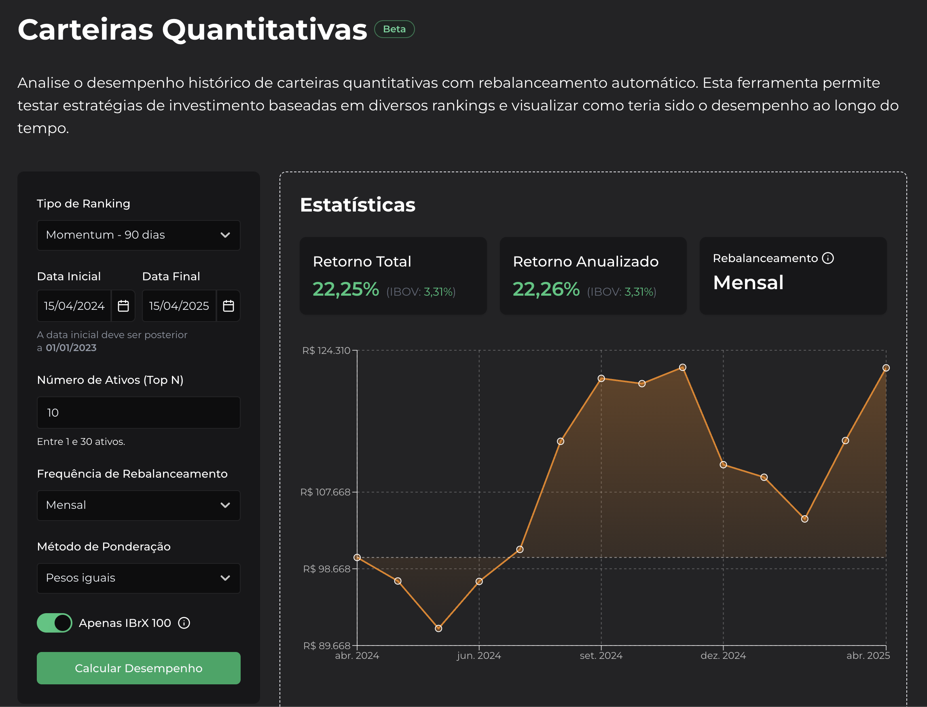Click info icon next to Rebalanceamento
Image resolution: width=927 pixels, height=707 pixels.
click(828, 258)
